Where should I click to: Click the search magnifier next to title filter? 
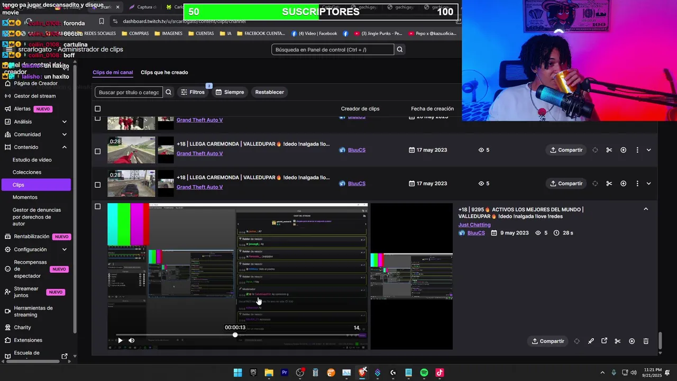168,92
